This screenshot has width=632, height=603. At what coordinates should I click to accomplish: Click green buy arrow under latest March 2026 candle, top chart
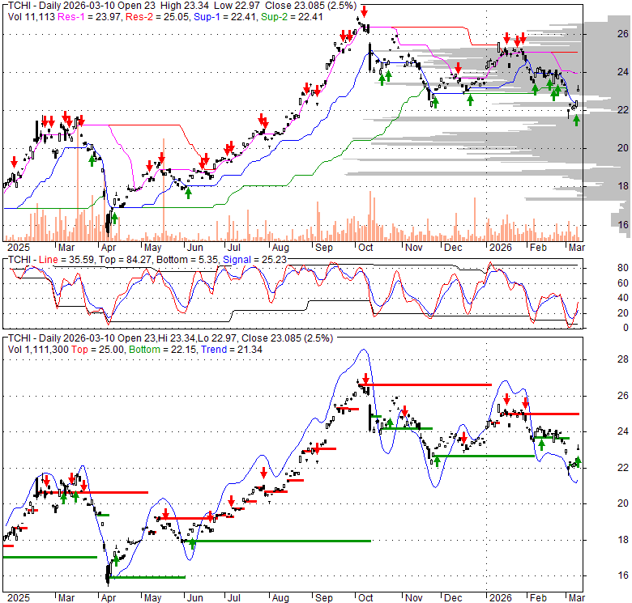tap(576, 120)
